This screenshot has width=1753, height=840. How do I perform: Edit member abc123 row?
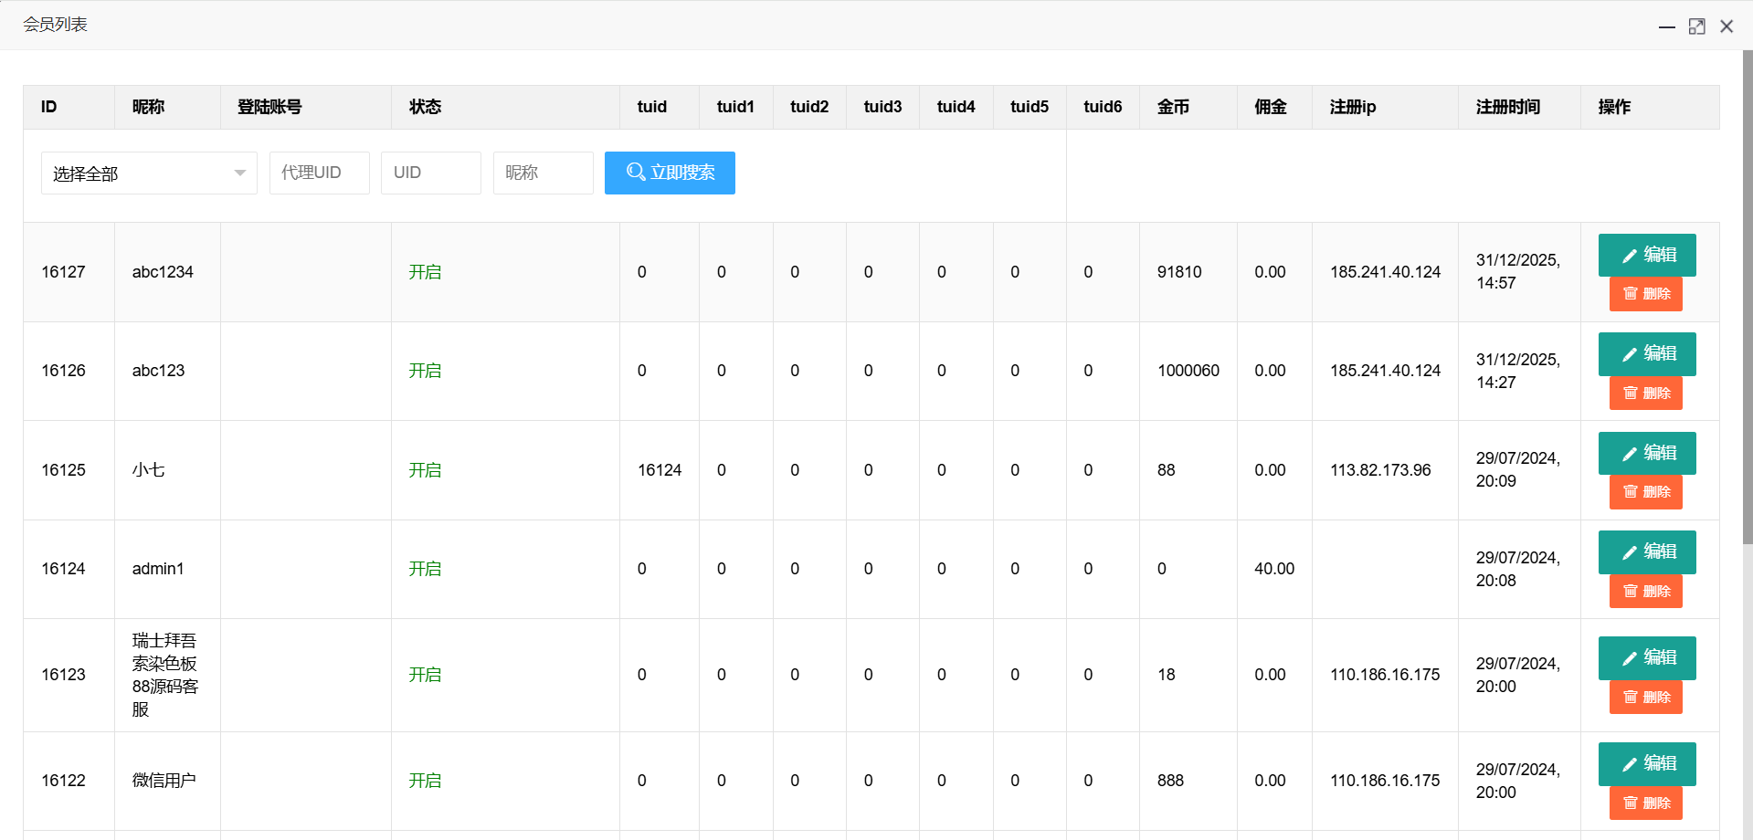pos(1646,354)
